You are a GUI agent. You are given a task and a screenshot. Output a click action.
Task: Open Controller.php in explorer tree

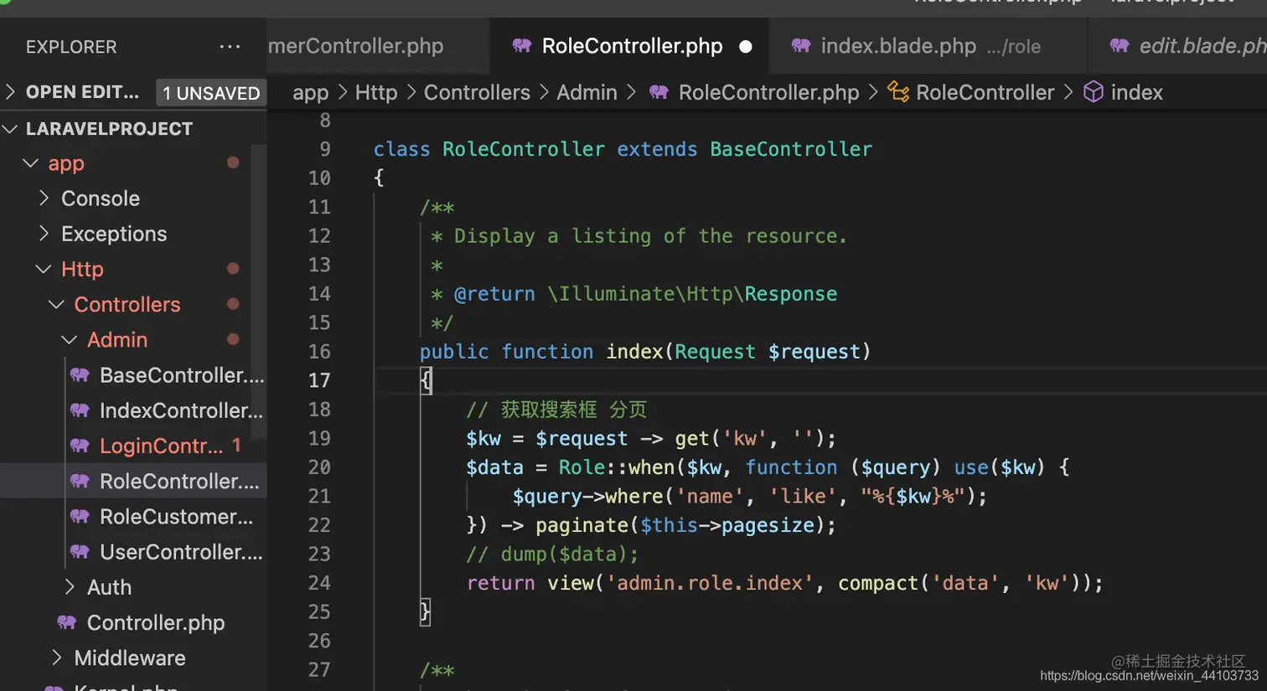tap(133, 622)
